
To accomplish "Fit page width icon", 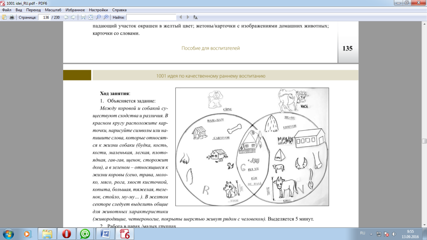I will tap(83, 17).
